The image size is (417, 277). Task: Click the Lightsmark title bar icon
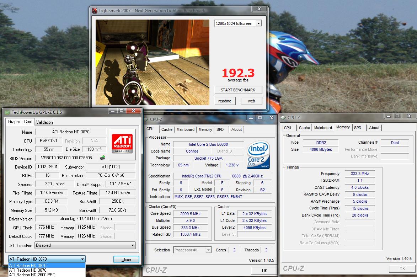pos(95,11)
